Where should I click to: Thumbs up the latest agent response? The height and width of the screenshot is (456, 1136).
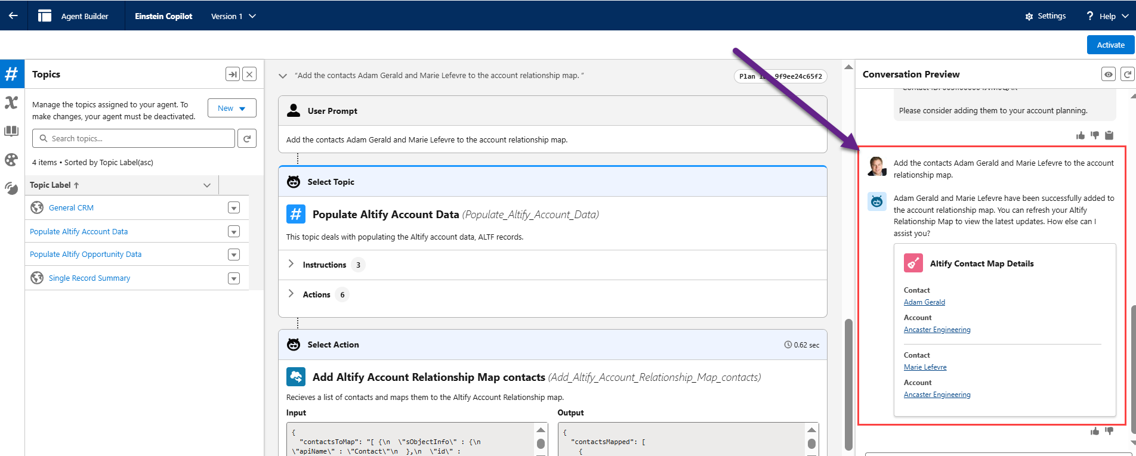tap(1095, 431)
